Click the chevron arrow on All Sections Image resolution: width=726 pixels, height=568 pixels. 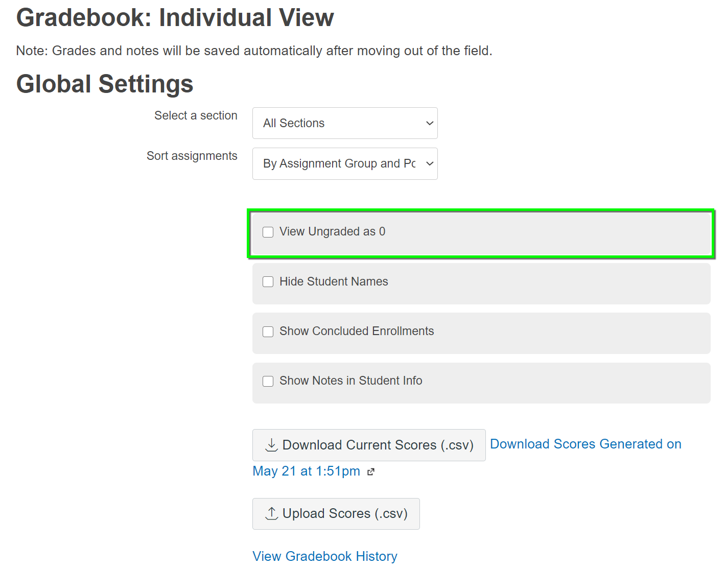tap(430, 123)
